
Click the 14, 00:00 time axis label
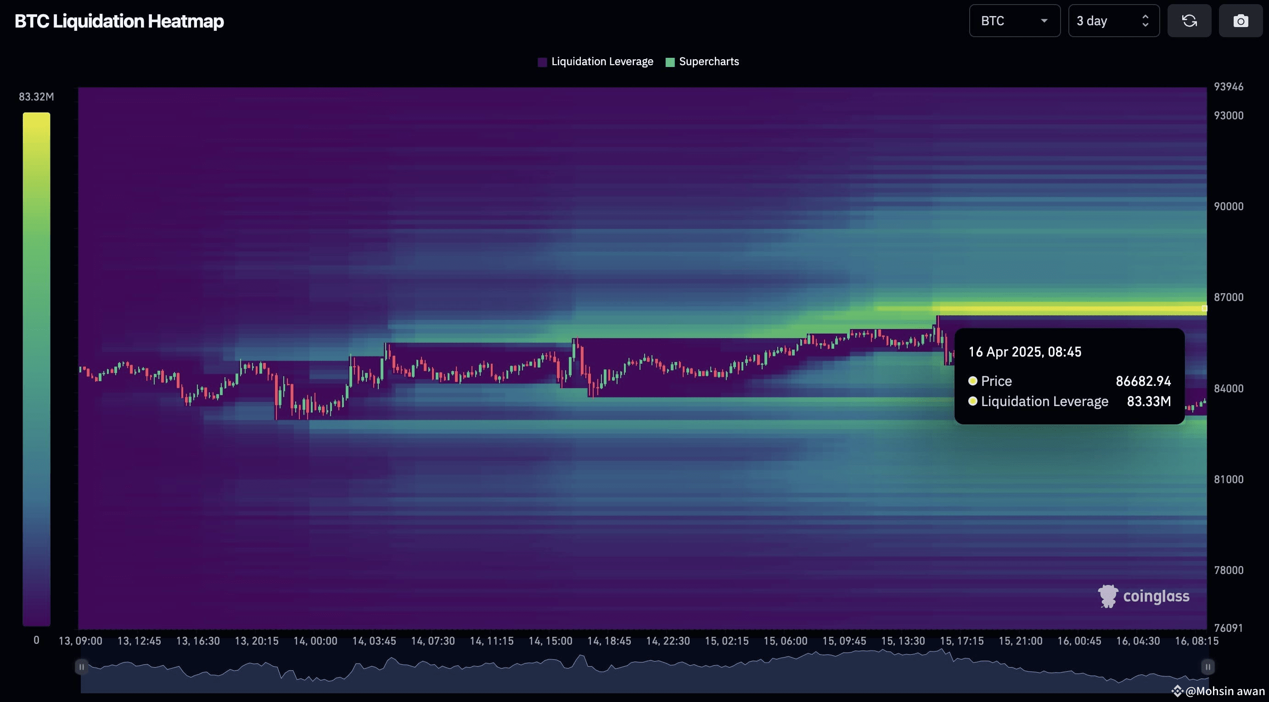315,641
